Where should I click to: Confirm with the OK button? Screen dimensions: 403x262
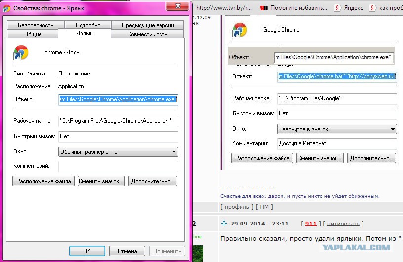pos(87,251)
